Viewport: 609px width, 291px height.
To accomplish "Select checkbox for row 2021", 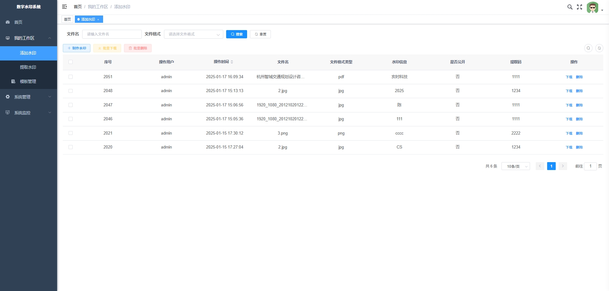I will tap(70, 133).
